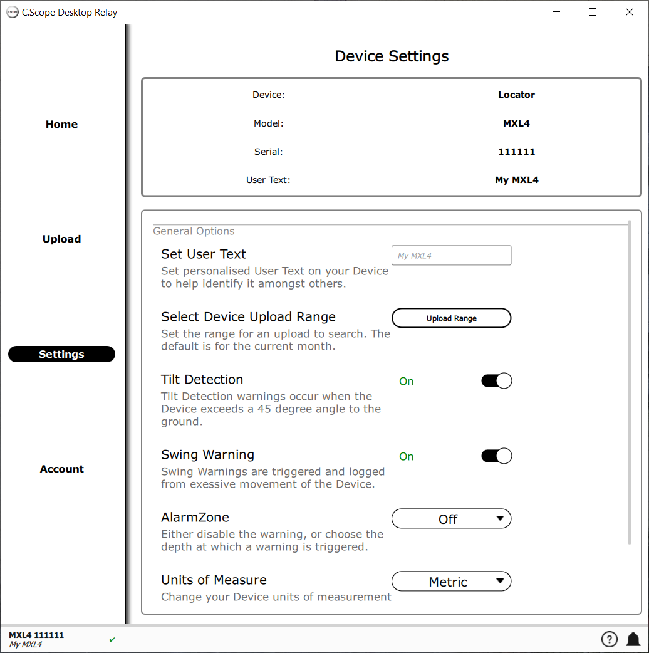Viewport: 649px width, 653px height.
Task: Click the General Options section header
Action: pyautogui.click(x=194, y=231)
